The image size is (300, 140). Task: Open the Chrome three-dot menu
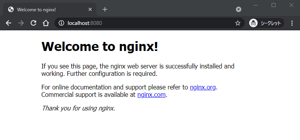pyautogui.click(x=292, y=23)
